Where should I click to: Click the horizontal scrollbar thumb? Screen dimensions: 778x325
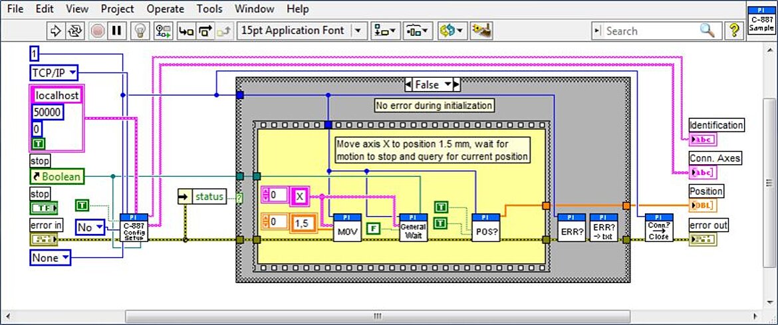click(x=378, y=316)
